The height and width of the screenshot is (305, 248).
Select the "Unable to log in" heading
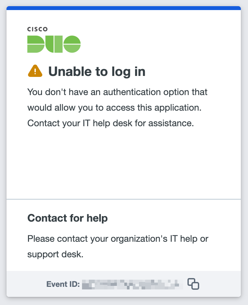click(97, 72)
